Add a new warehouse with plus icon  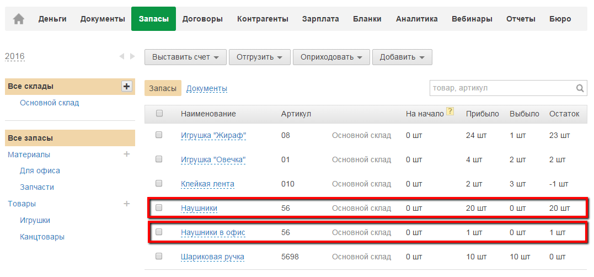pos(127,86)
